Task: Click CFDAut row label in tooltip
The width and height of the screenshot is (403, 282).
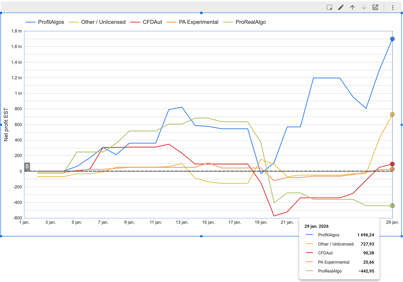Action: [325, 253]
